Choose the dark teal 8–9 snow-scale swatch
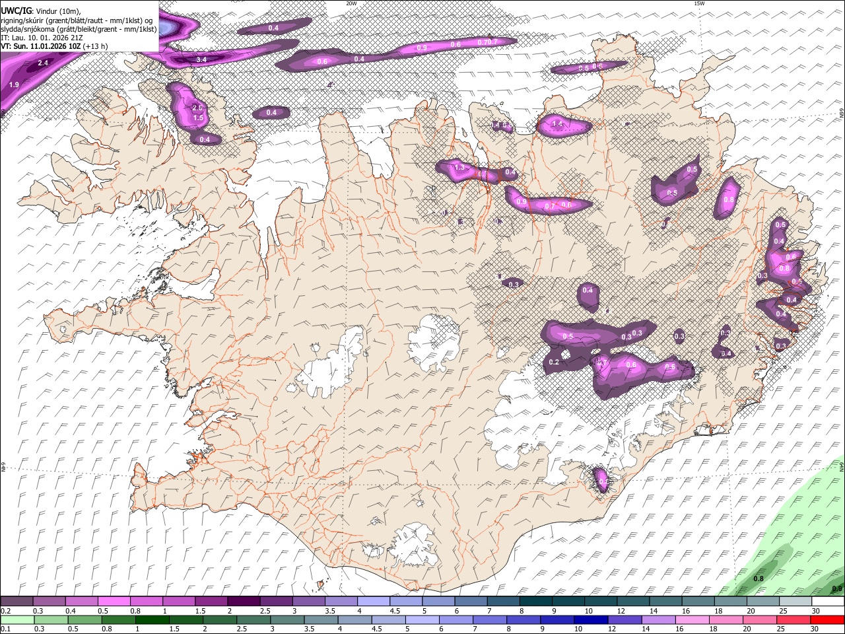The width and height of the screenshot is (845, 634). 536,601
